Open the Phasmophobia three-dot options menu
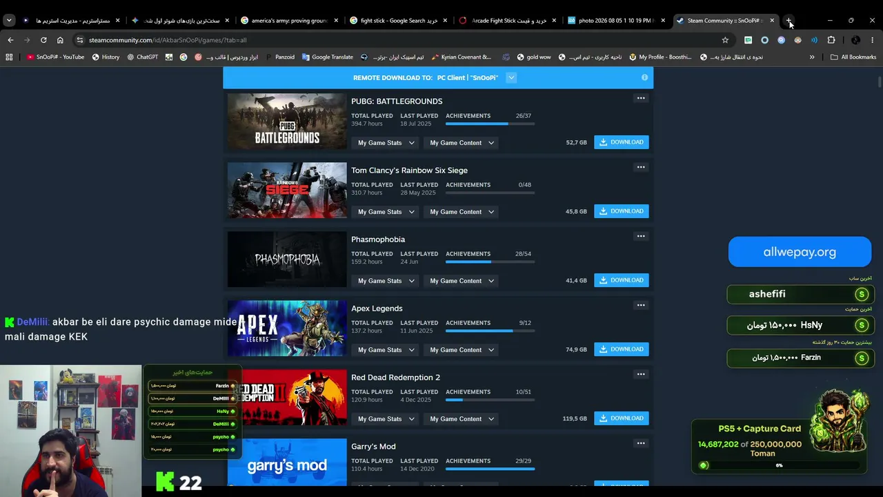This screenshot has height=497, width=883. tap(641, 236)
